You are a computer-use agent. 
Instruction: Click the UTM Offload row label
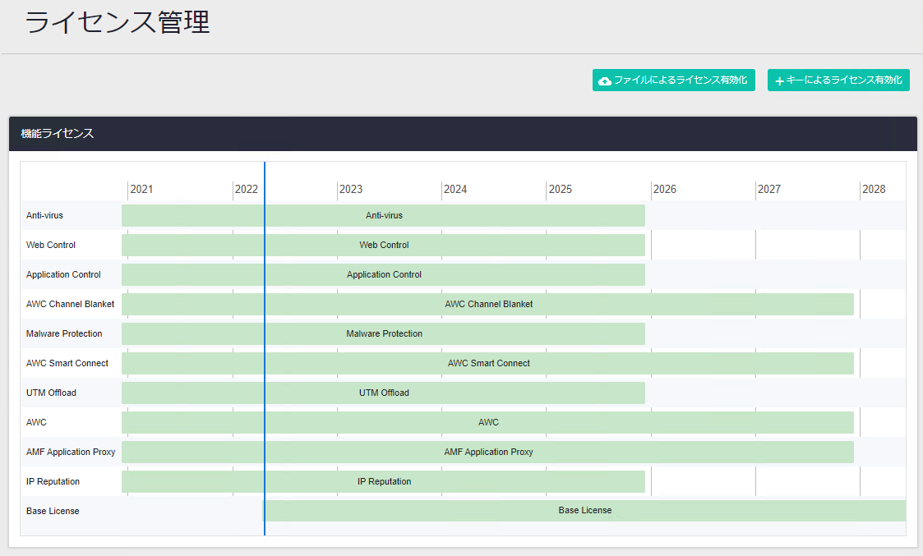[51, 393]
